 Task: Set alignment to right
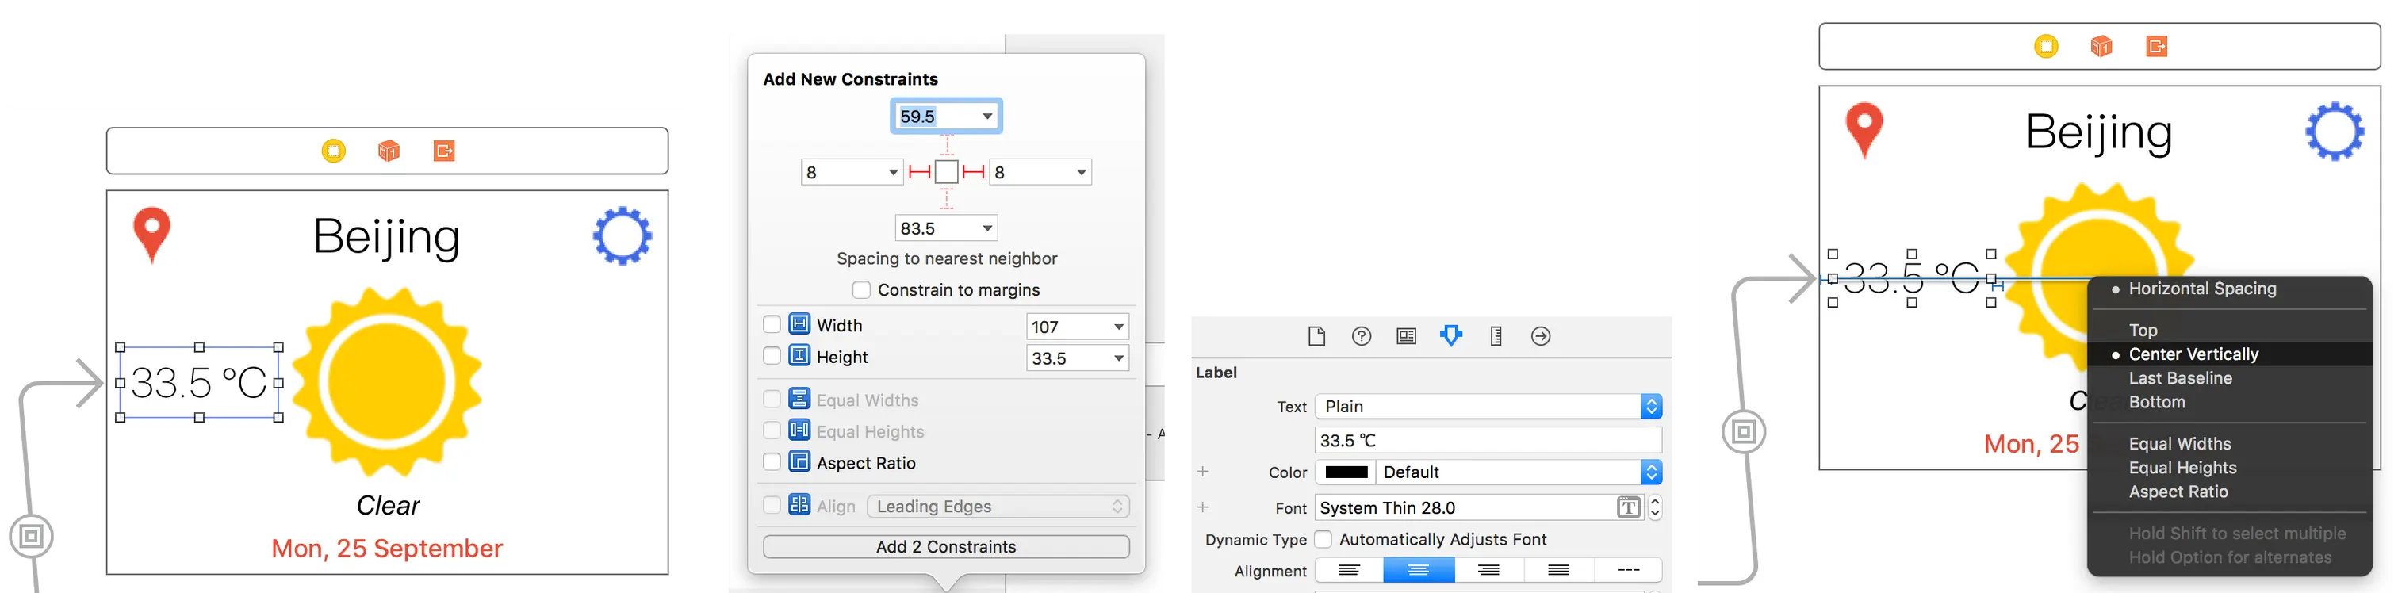(1488, 570)
